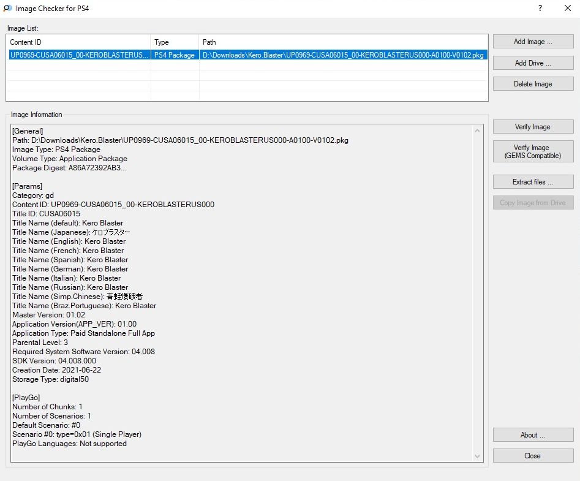
Task: Click the Title Name (Simp.Chinese) line
Action: pos(77,297)
